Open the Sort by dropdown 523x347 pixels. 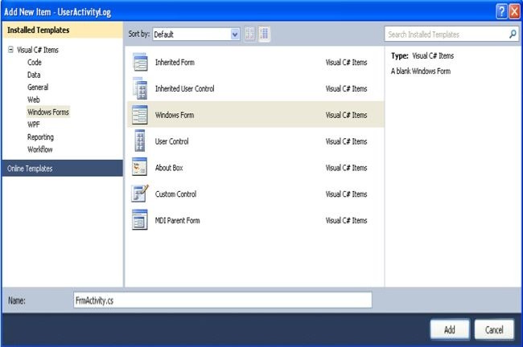pos(235,35)
